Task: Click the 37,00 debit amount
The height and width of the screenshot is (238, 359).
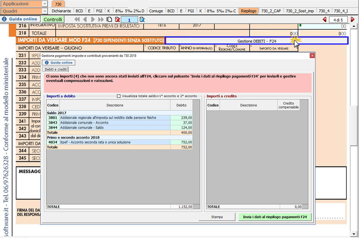Action: click(181, 123)
